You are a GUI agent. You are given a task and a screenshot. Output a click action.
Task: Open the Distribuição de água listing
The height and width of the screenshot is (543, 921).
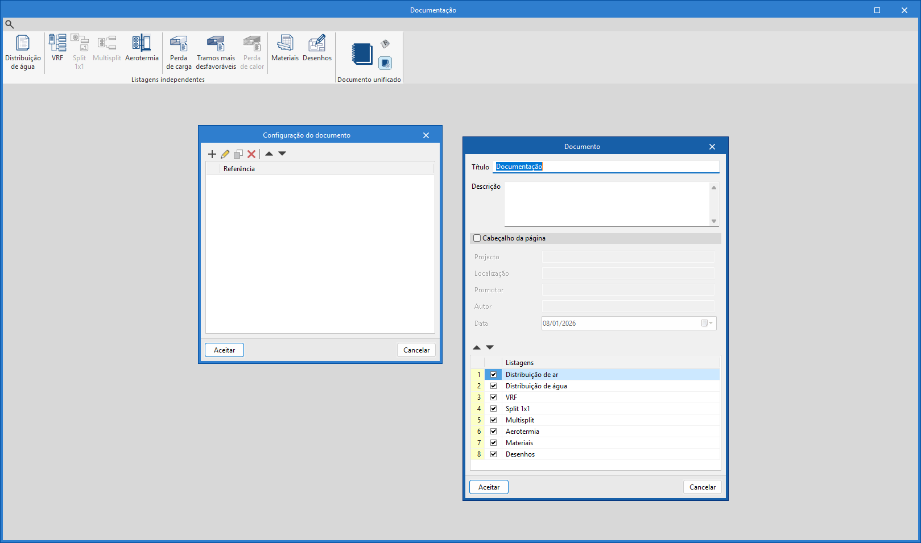point(23,52)
